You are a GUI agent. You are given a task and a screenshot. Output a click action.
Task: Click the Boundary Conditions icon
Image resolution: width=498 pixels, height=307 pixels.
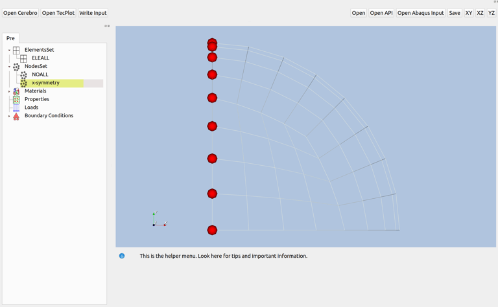click(16, 116)
